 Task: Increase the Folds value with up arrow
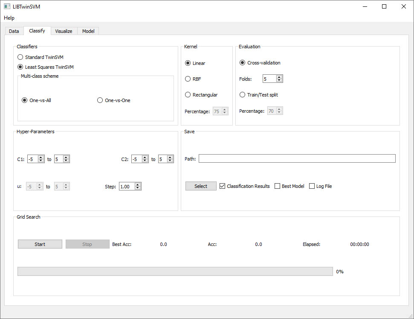click(x=279, y=77)
